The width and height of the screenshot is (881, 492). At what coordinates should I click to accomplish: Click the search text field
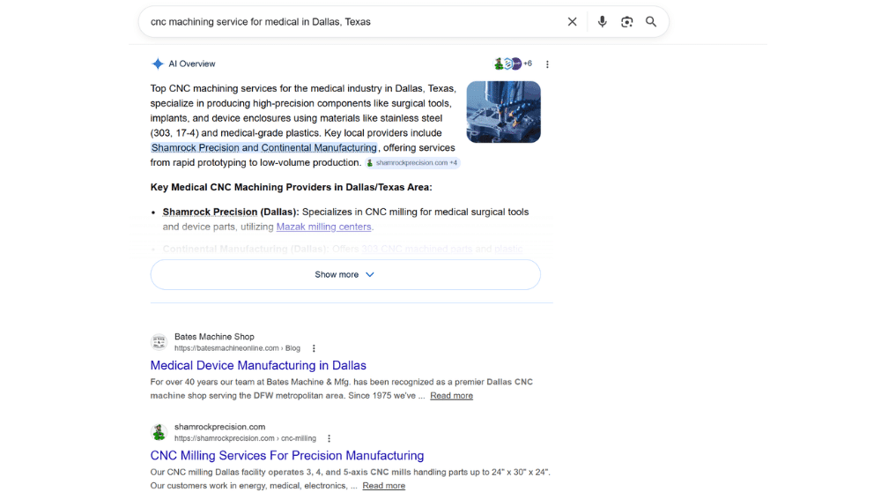(354, 22)
